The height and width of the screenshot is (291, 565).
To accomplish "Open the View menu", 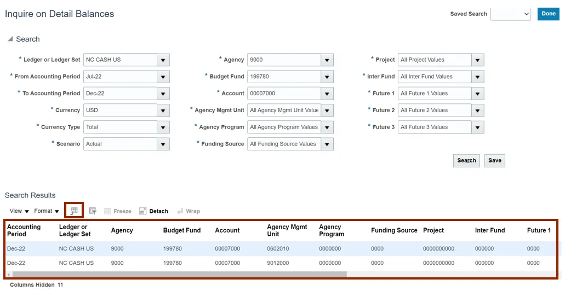I will [x=19, y=211].
